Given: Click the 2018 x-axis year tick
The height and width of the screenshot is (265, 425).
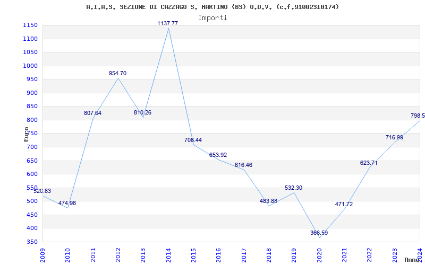Looking at the screenshot, I should (269, 255).
